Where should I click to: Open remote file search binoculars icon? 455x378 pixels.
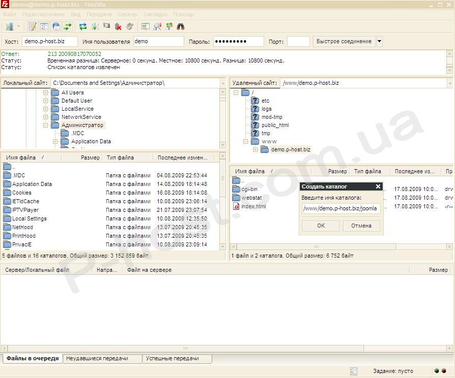[181, 26]
